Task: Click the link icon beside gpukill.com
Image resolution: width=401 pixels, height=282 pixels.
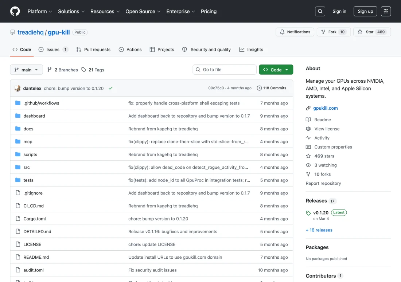Action: 308,108
